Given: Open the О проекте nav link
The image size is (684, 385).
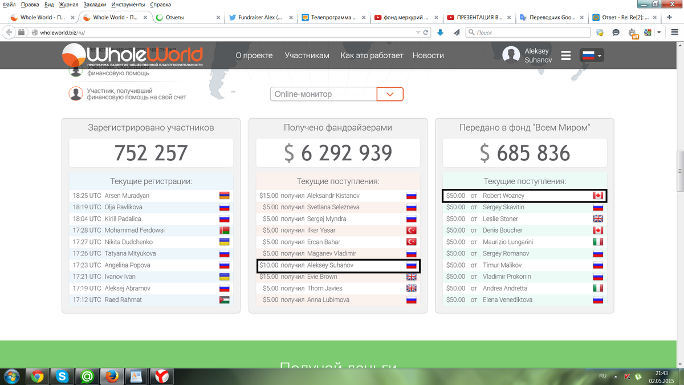Looking at the screenshot, I should click(x=254, y=55).
